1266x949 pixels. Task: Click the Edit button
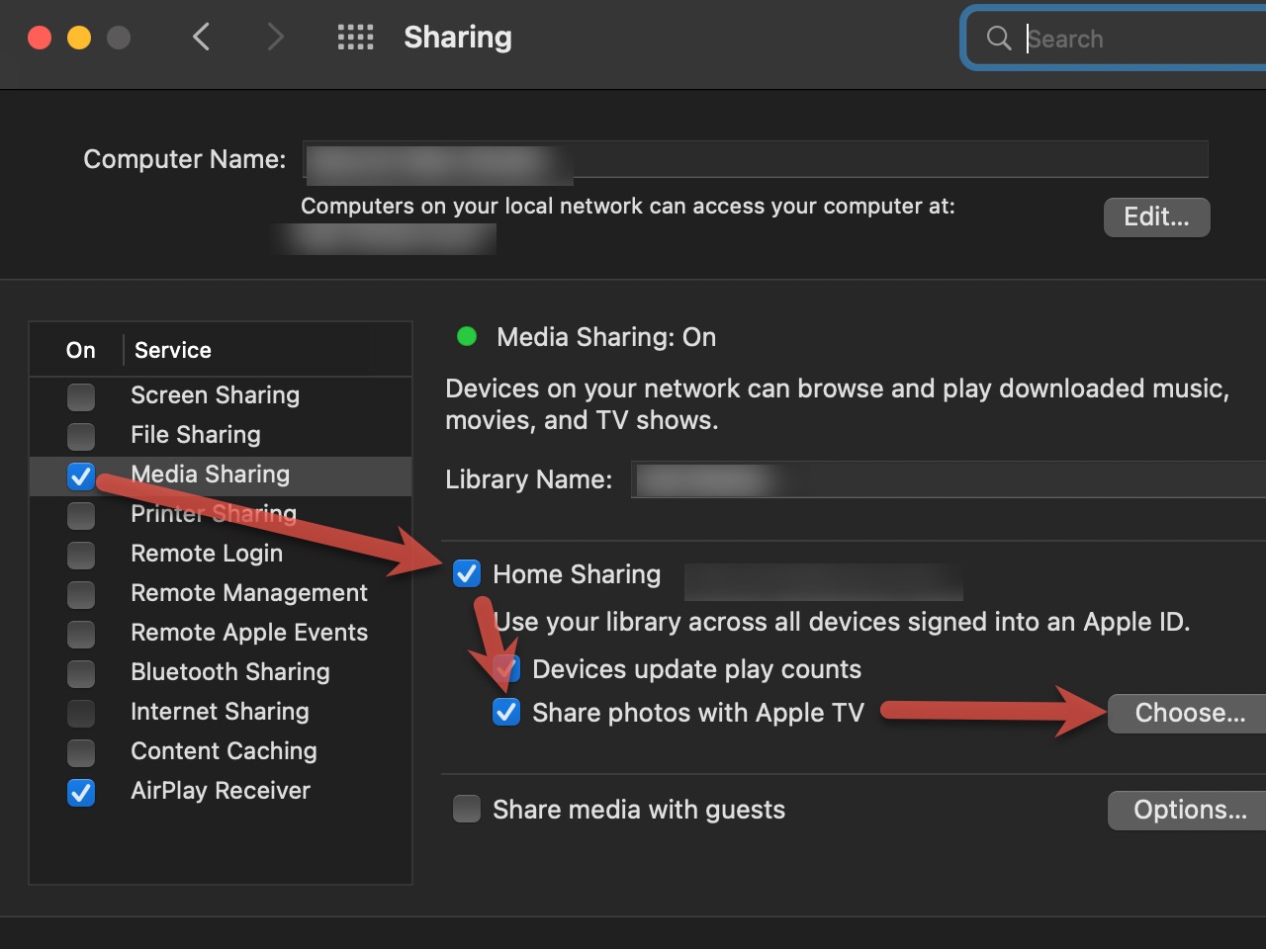point(1156,216)
